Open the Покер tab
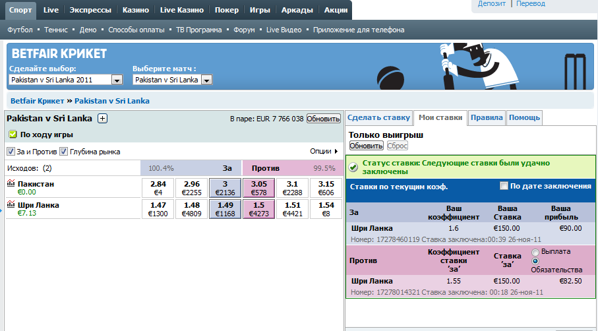This screenshot has width=598, height=331. pos(227,10)
